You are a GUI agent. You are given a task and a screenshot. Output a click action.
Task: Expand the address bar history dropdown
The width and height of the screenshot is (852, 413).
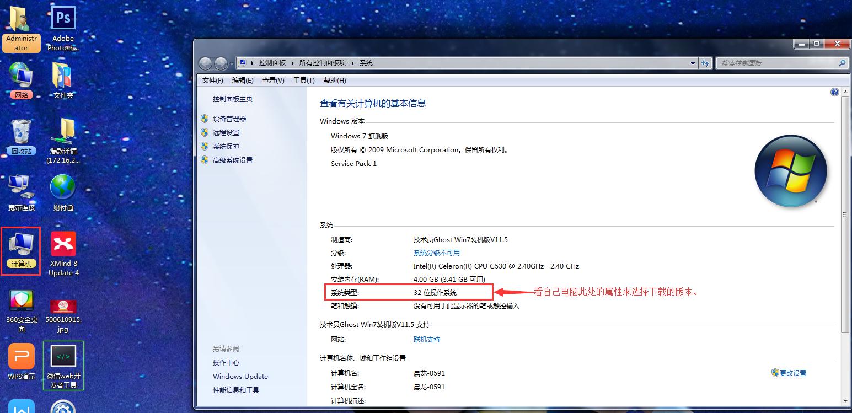point(693,63)
